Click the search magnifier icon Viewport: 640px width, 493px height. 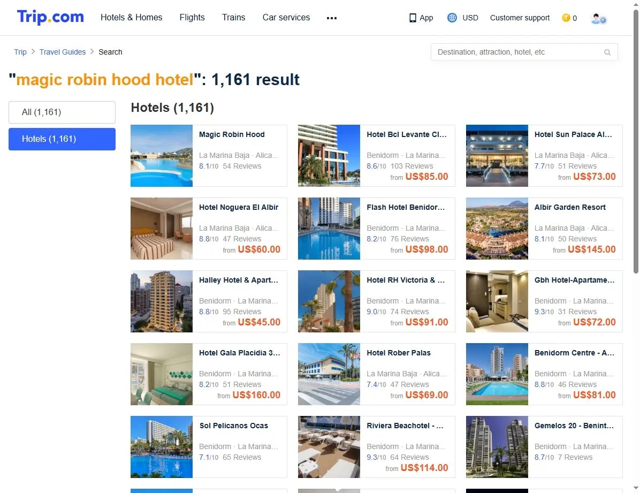(x=607, y=52)
